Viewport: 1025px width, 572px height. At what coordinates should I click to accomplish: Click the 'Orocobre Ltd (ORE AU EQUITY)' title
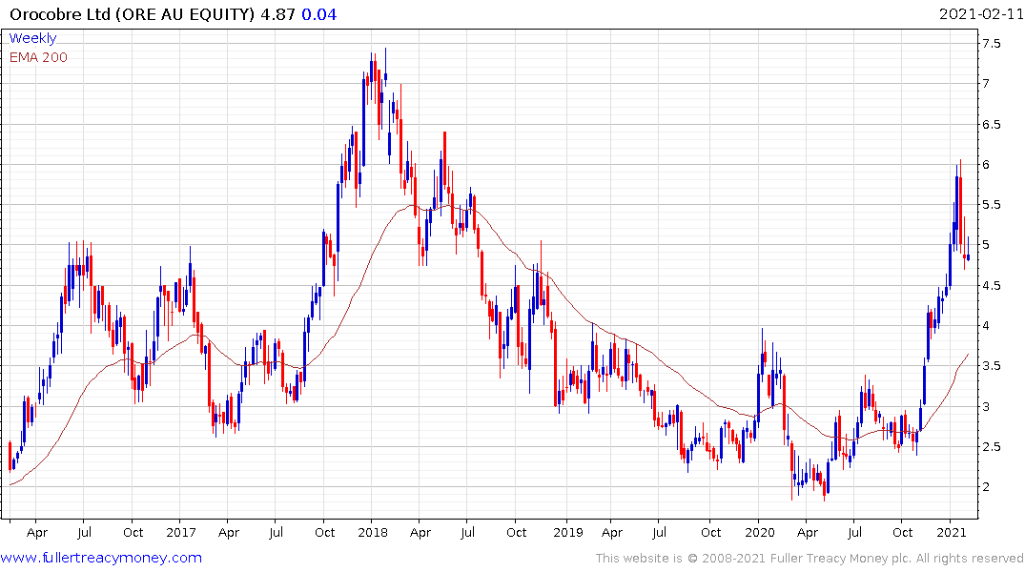tap(132, 13)
